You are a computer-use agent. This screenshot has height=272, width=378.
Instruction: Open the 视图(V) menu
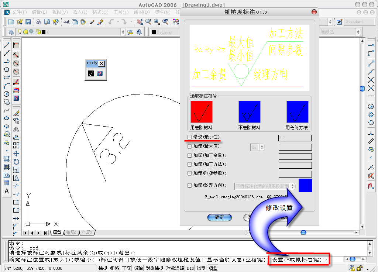click(x=60, y=12)
